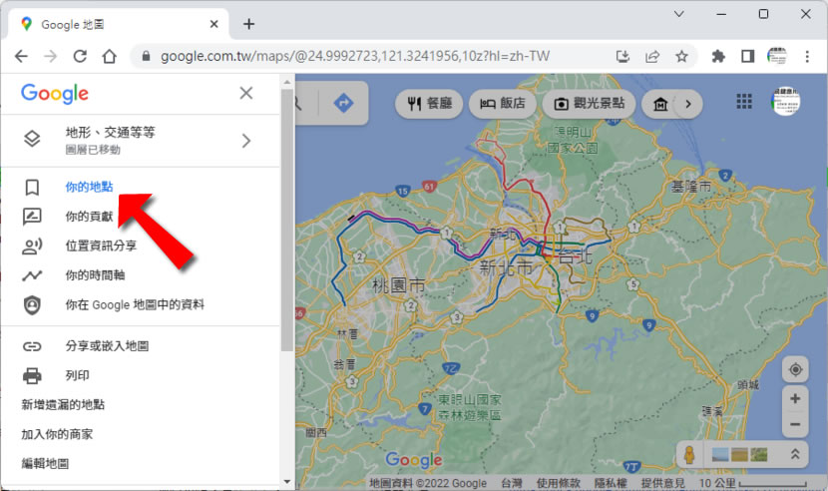Click the side menu scroll up arrow
The height and width of the screenshot is (491, 828).
[x=286, y=83]
